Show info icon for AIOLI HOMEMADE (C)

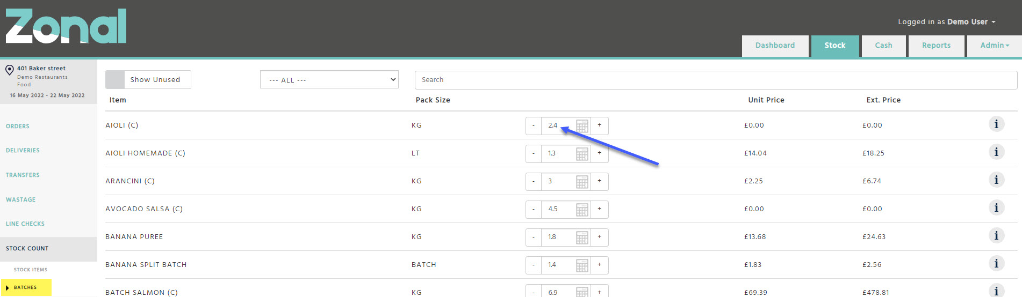click(996, 152)
